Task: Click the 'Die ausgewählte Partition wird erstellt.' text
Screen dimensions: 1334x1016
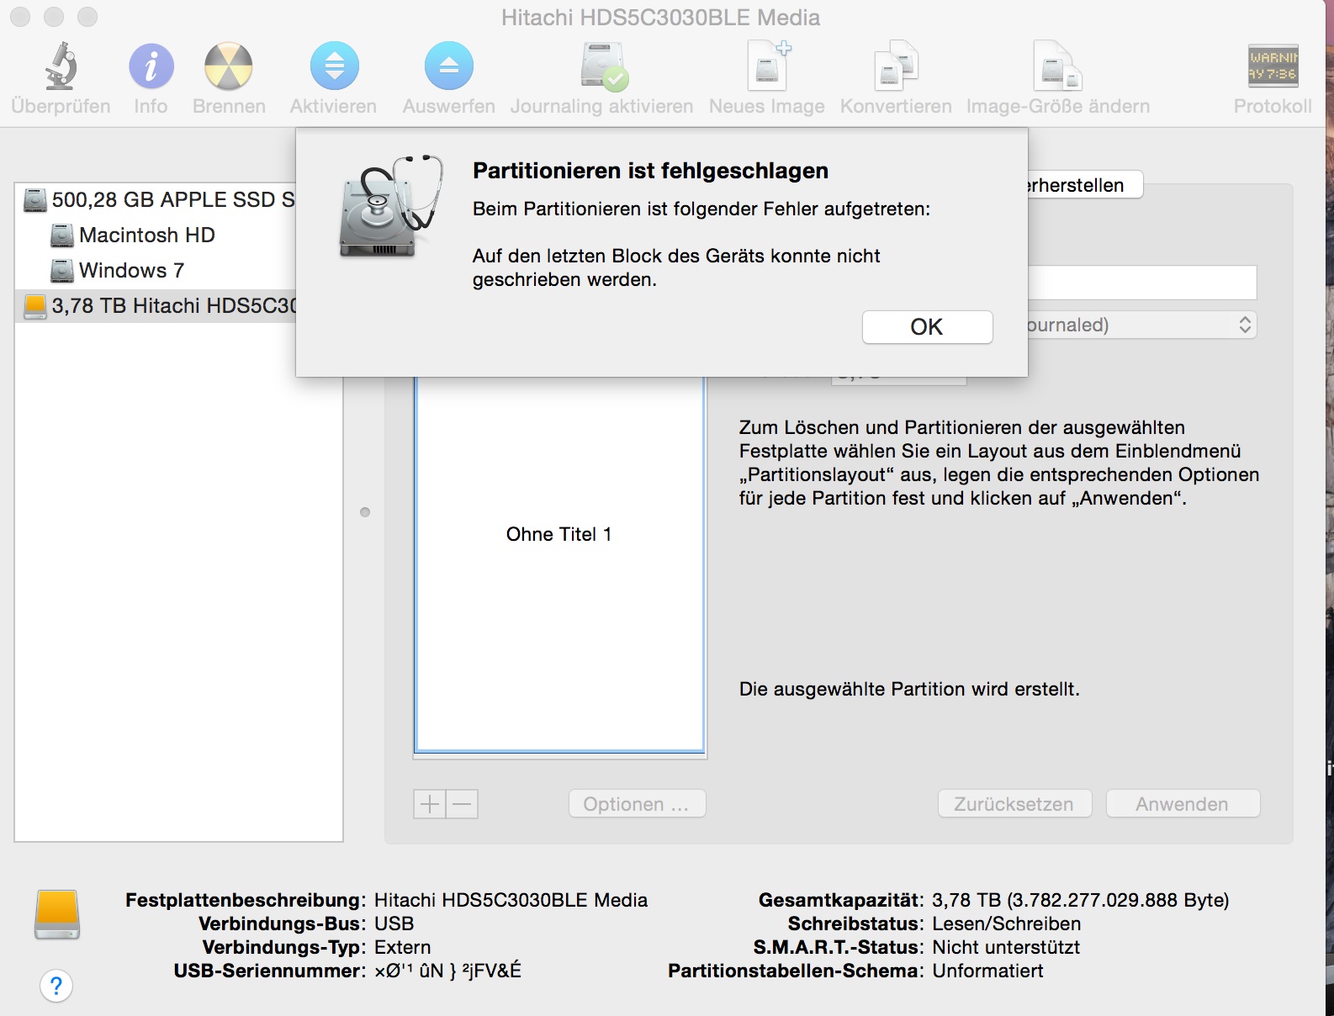Action: point(909,689)
